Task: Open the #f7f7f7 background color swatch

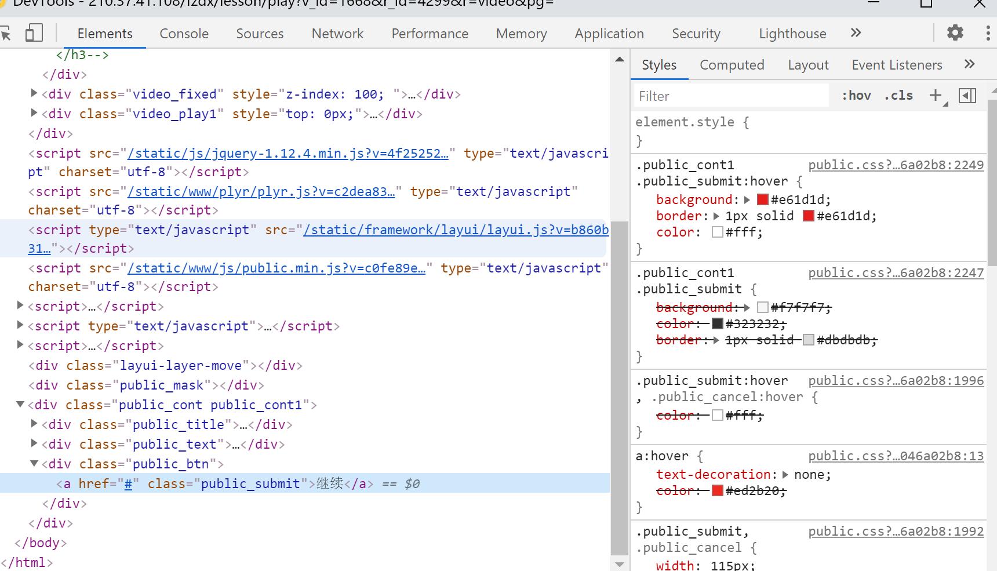Action: [x=763, y=307]
